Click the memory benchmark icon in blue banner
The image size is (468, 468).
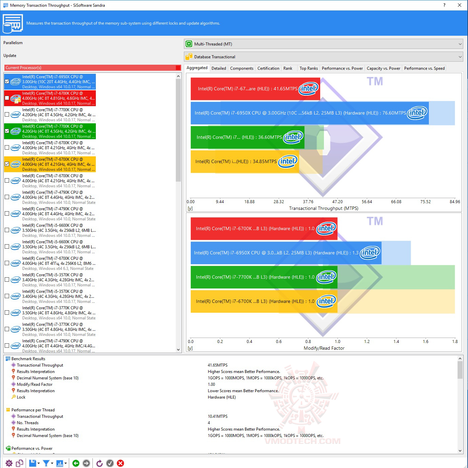click(x=12, y=23)
